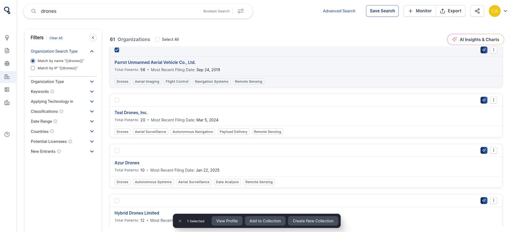
Task: Expand the Organization Type filter
Action: click(x=92, y=82)
